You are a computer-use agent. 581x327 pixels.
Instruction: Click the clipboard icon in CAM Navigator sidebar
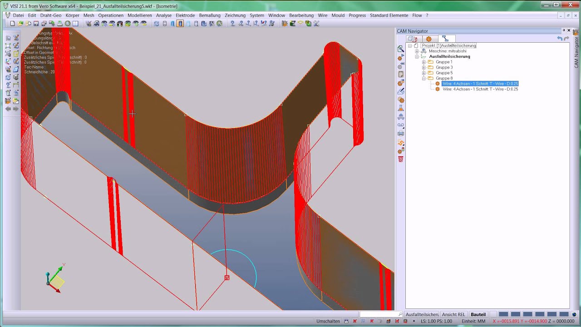pyautogui.click(x=401, y=74)
